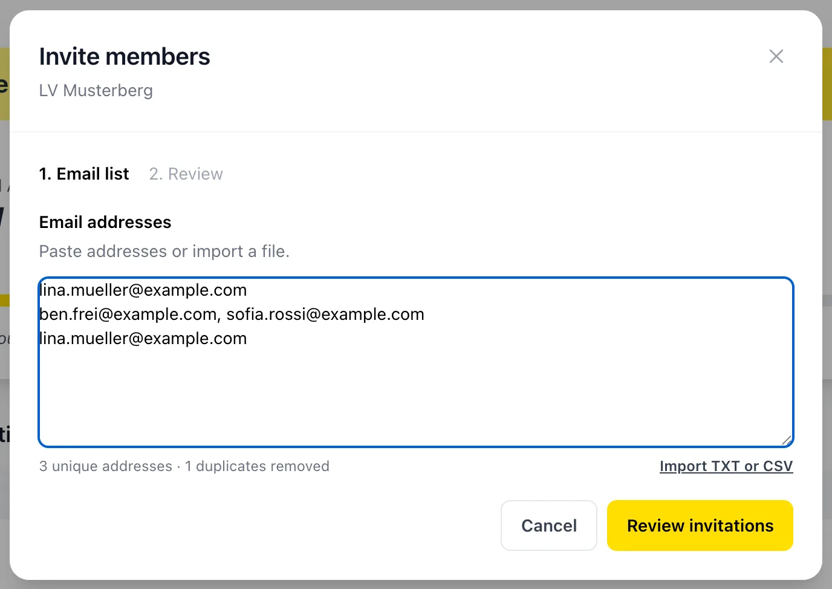This screenshot has width=832, height=589.
Task: Click the 'Paste addresses or import a file.' hint
Action: [164, 252]
